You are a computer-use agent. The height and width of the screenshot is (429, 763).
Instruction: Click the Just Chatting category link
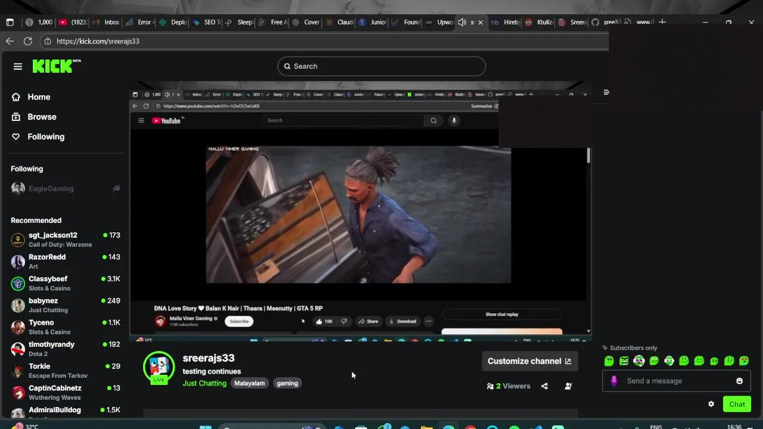[x=204, y=383]
